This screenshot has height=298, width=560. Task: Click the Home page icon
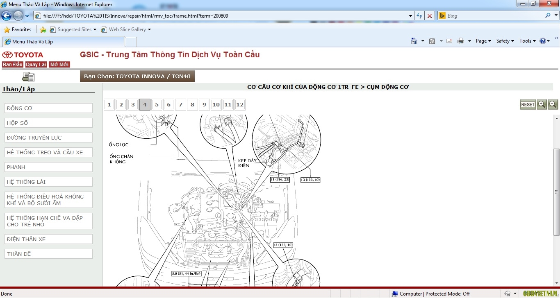414,41
